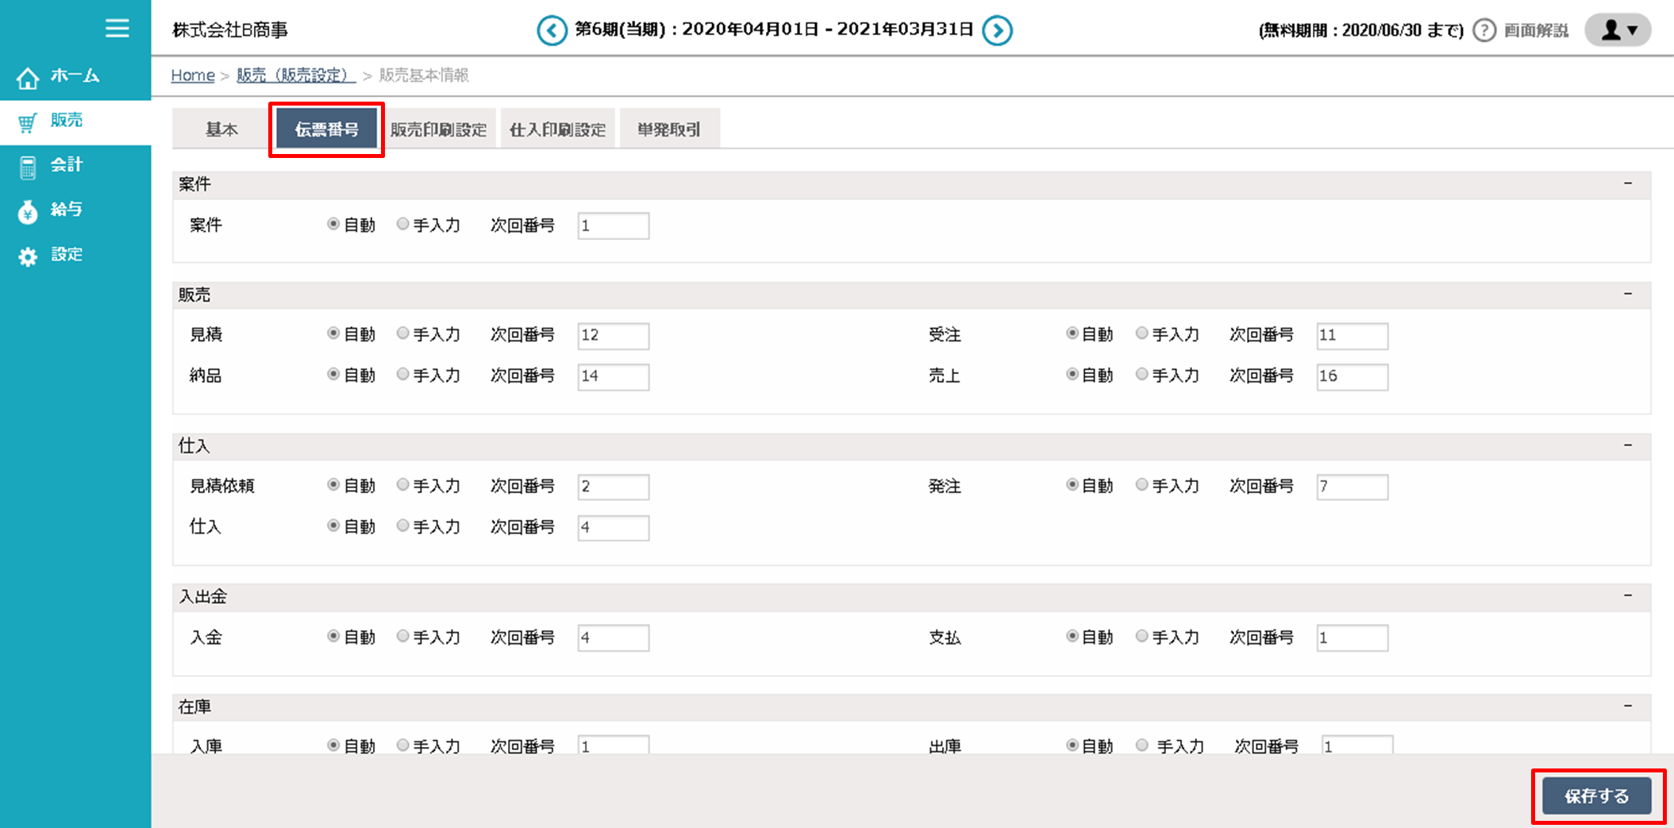Click the 画面解説 help question icon
The image size is (1674, 828).
pyautogui.click(x=1484, y=31)
